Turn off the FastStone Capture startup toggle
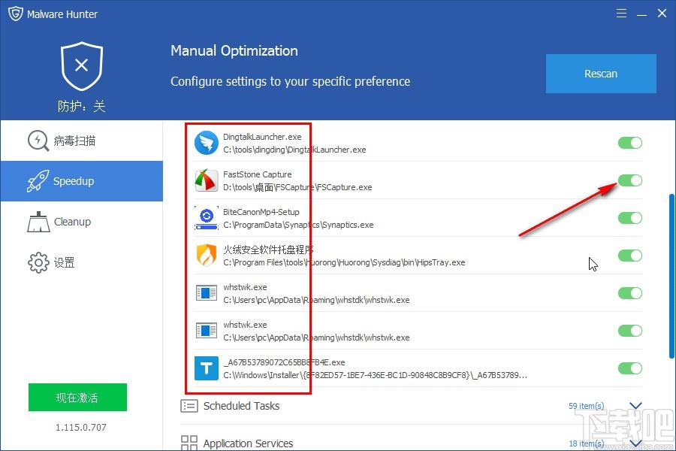Image resolution: width=676 pixels, height=451 pixels. (630, 180)
